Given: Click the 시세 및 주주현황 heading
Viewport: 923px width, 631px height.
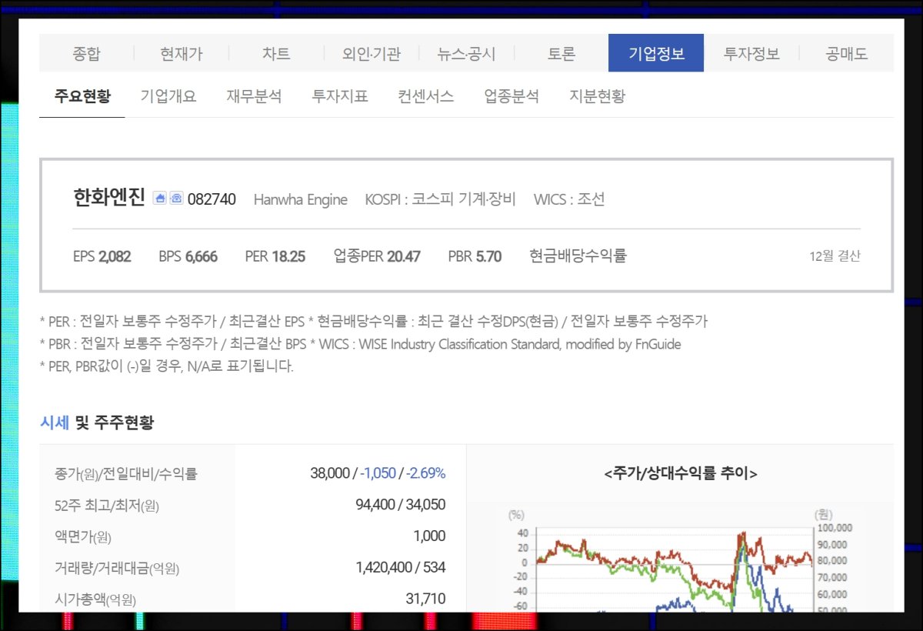Looking at the screenshot, I should (97, 422).
